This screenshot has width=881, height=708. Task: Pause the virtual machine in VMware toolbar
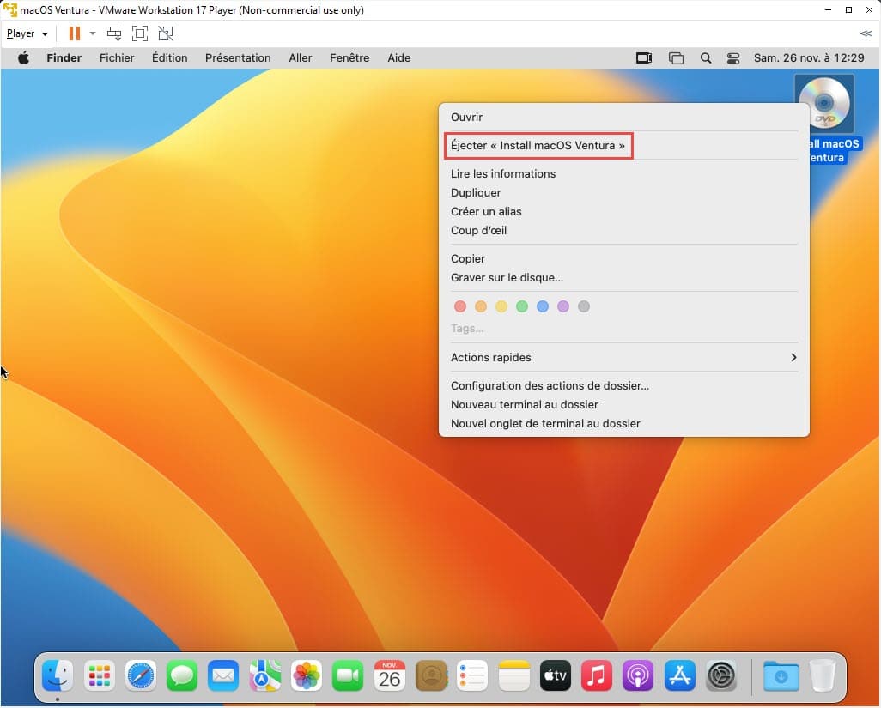click(x=74, y=33)
